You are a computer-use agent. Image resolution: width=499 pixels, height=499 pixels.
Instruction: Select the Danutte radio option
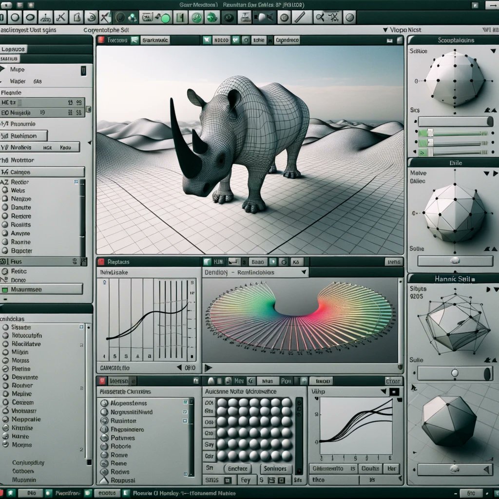5,207
